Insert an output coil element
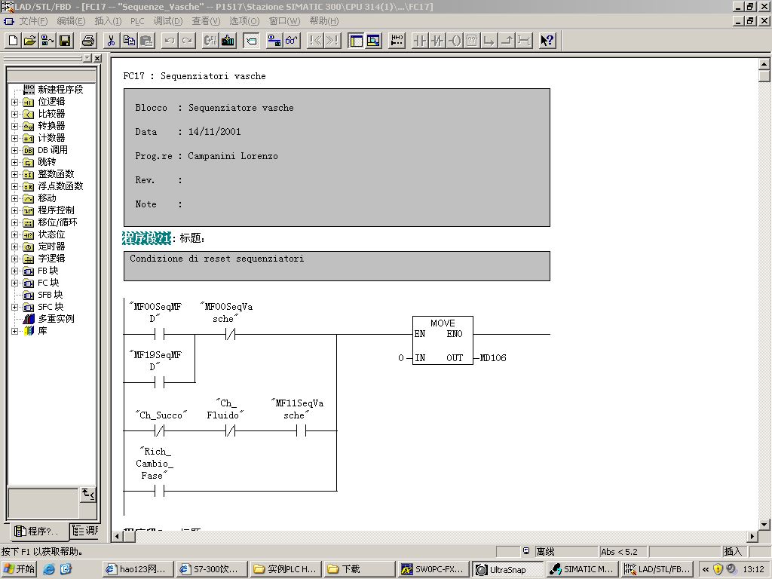The height and width of the screenshot is (579, 772). point(455,41)
